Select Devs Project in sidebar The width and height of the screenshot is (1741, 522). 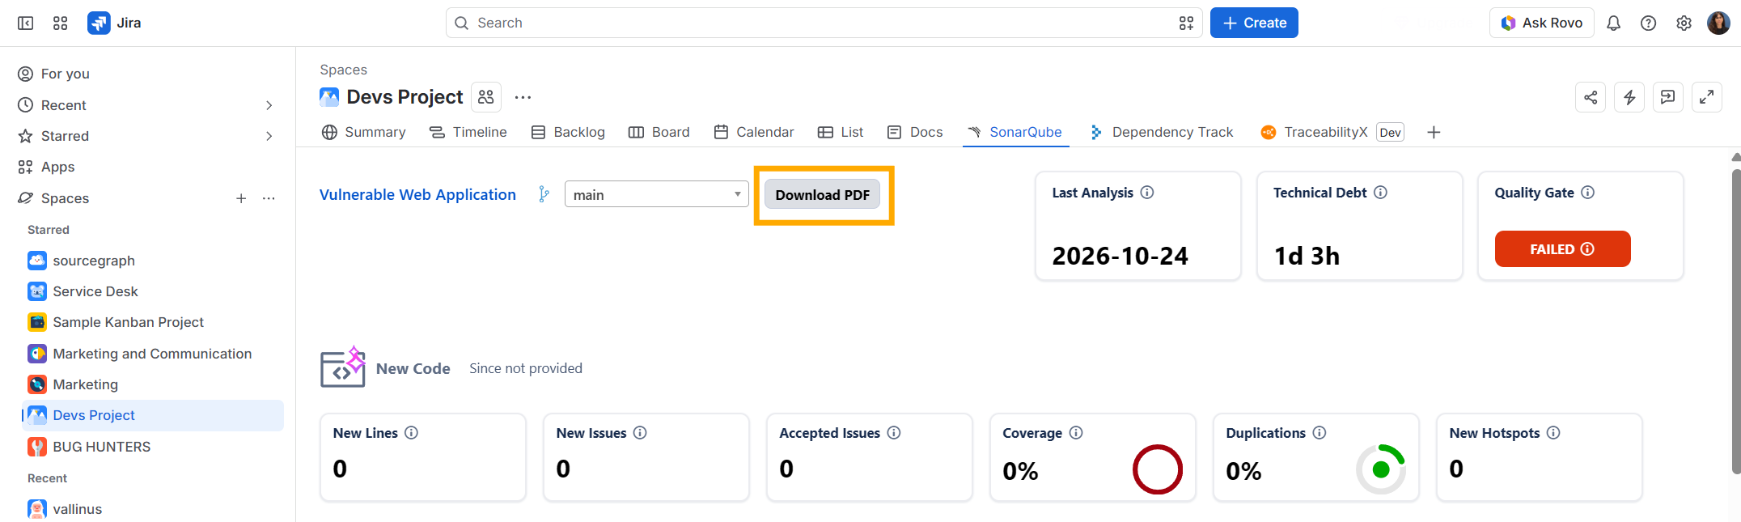point(154,415)
